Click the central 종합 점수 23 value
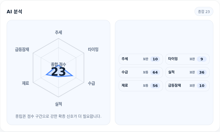Viewport: 220px width, 132px height. point(58,72)
